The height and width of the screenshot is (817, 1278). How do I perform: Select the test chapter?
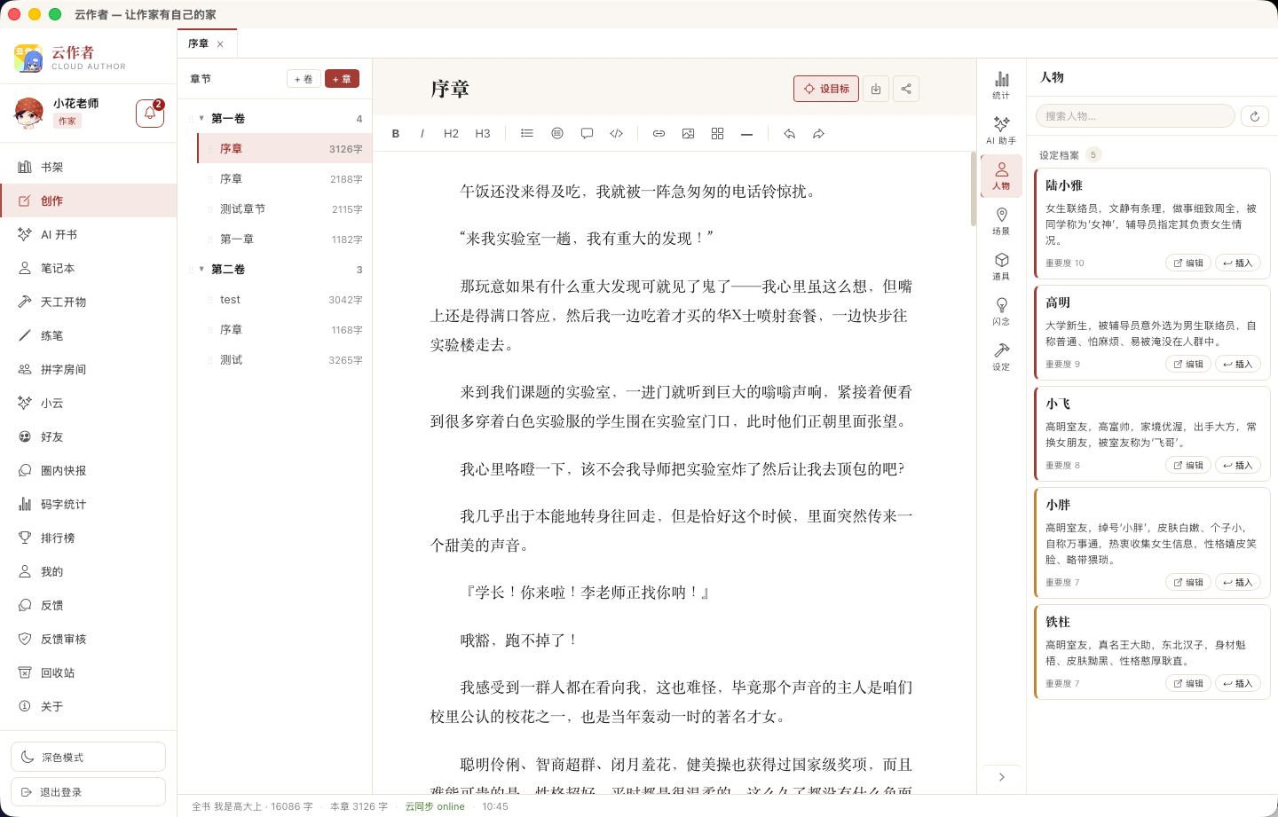coord(284,300)
